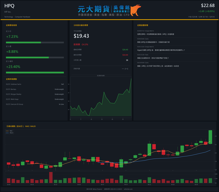This screenshot has width=219, height=192.
Task: Select the Goldman Sachs Sell rating row
Action: point(35,84)
